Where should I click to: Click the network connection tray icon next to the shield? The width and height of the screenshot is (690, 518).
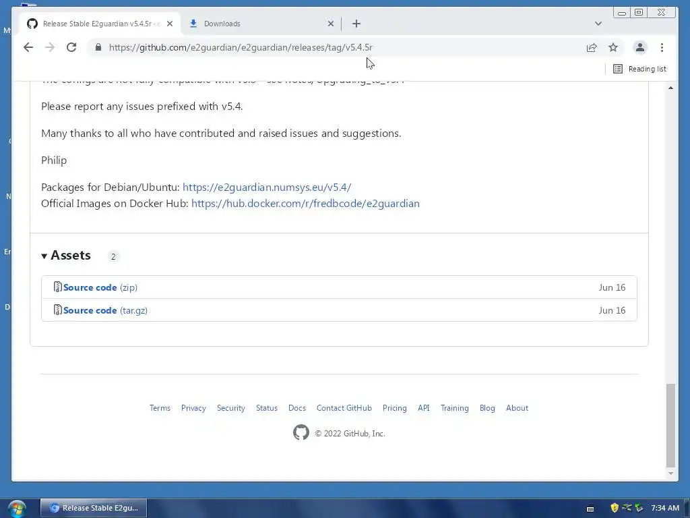coord(627,508)
